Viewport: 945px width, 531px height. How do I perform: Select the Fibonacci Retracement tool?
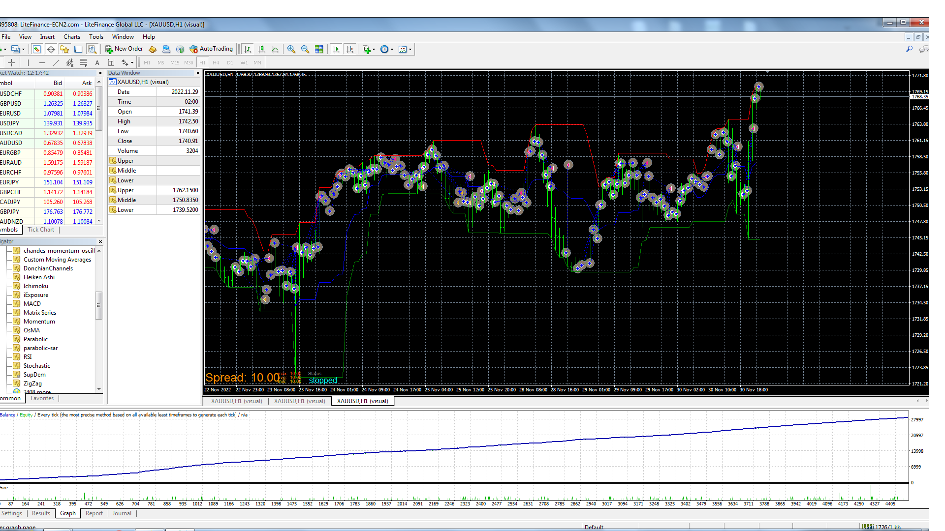point(83,62)
